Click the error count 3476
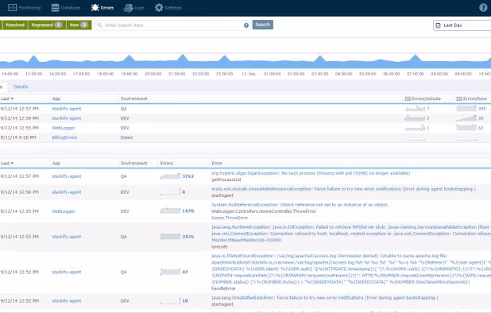491x313 pixels. 188,237
